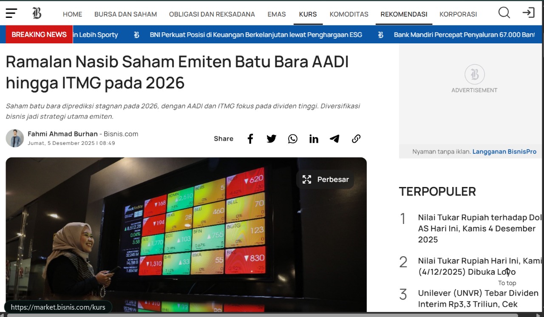
Task: Open Bank Mandiri Percepat Penyaluran headline
Action: [x=464, y=35]
